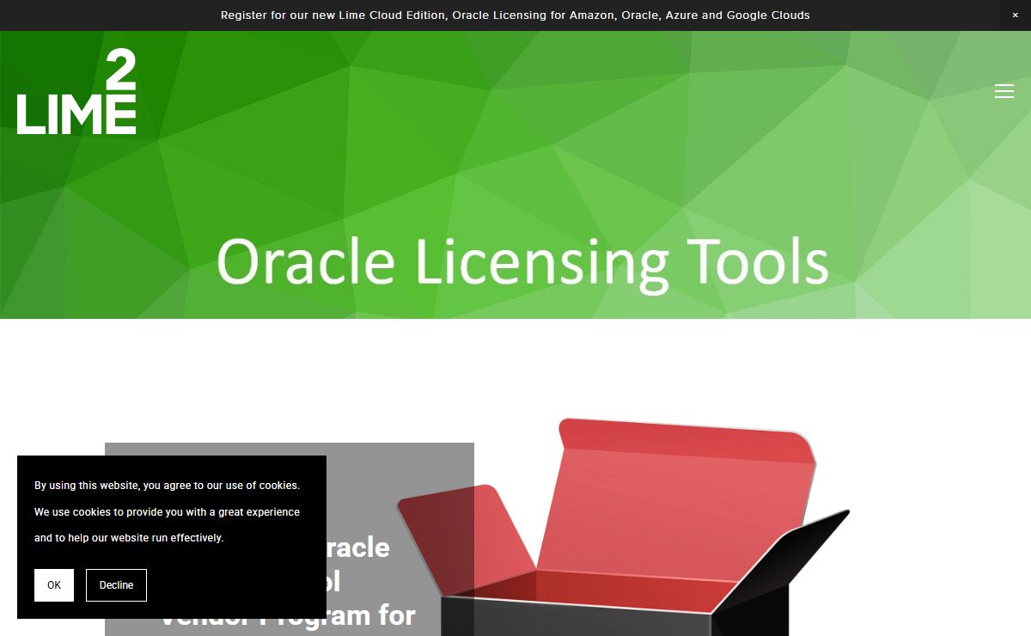Dismiss the announcement bar with the close icon

tap(1016, 15)
